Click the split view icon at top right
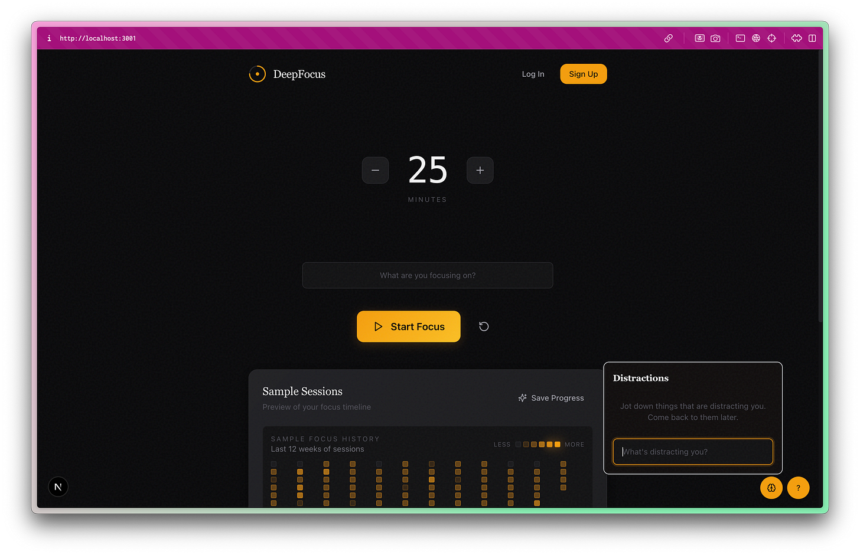 click(x=812, y=38)
